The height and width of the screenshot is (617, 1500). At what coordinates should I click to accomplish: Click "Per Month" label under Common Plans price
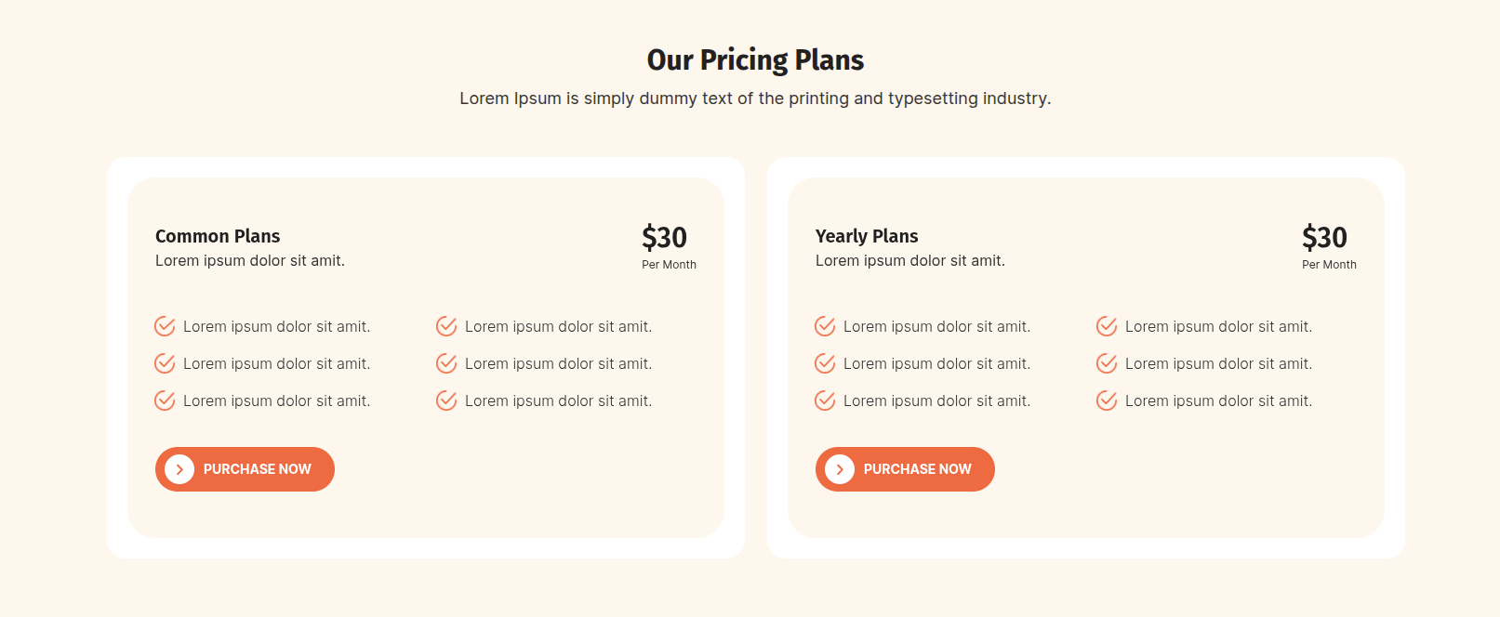tap(669, 265)
